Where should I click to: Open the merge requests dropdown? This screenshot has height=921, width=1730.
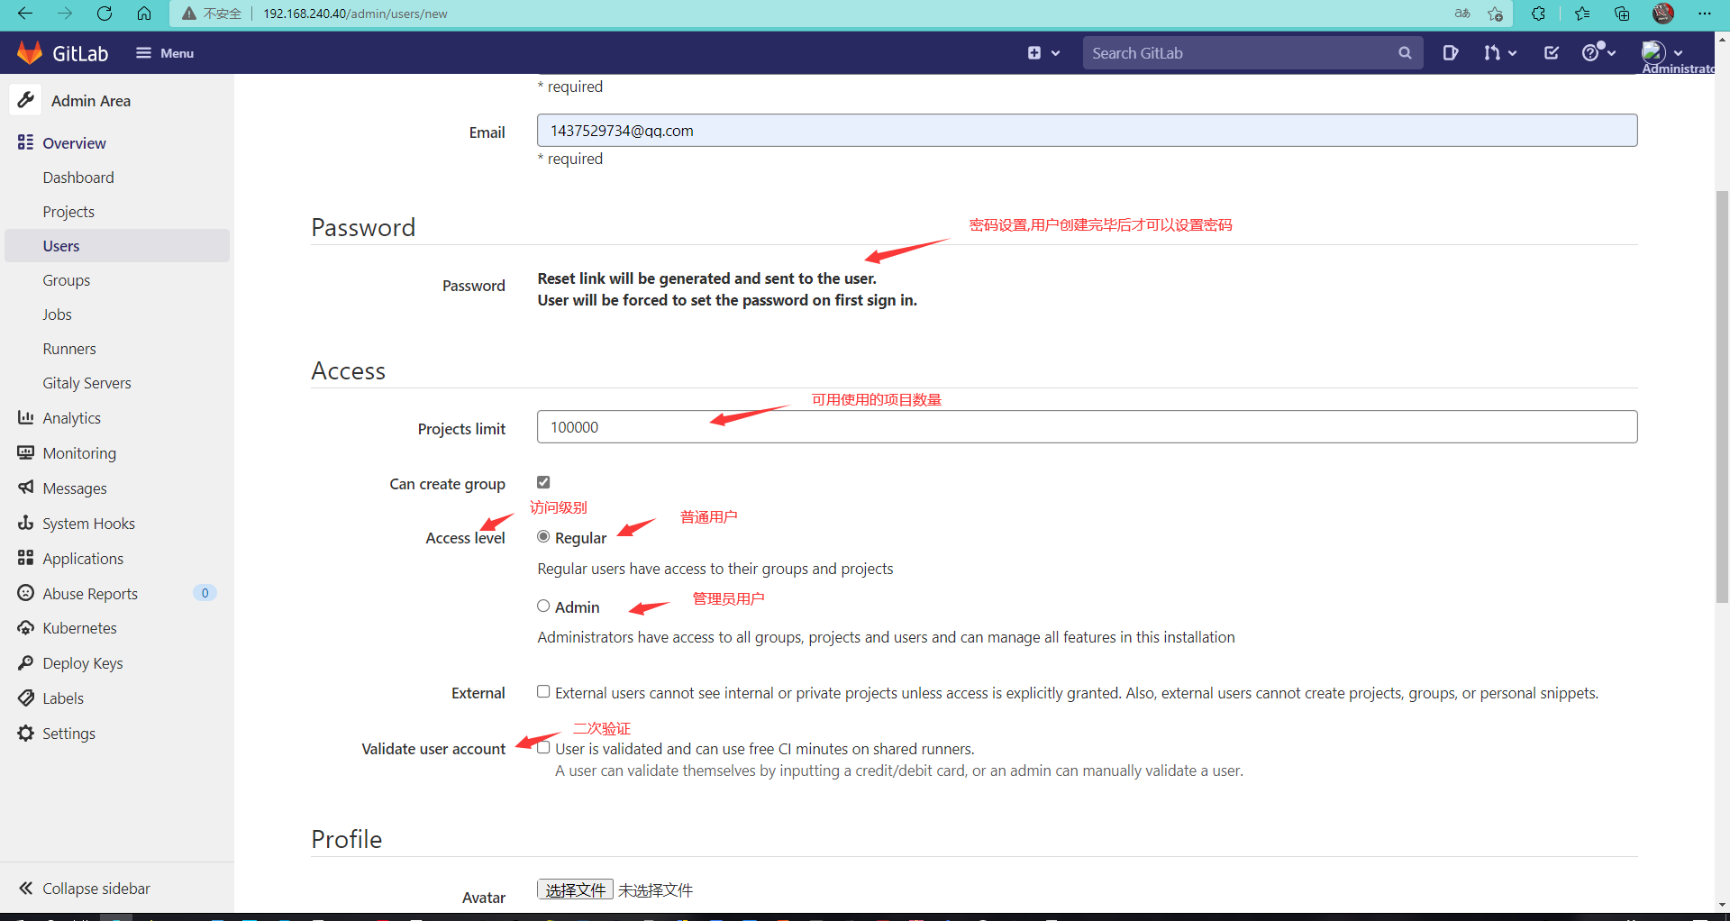click(x=1499, y=52)
